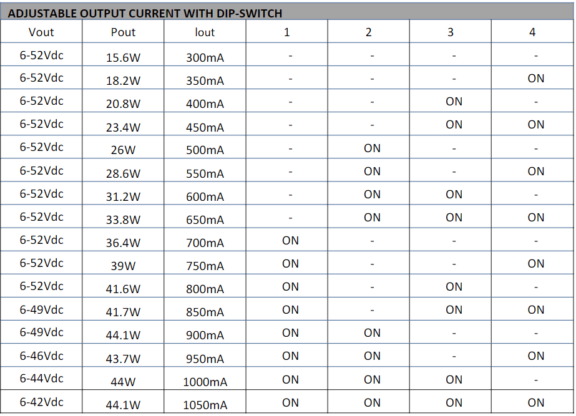Select the 6-42Vdc voltage cell
The height and width of the screenshot is (416, 576).
click(41, 402)
